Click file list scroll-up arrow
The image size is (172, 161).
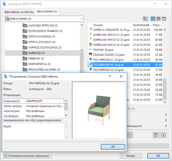[x=165, y=30]
